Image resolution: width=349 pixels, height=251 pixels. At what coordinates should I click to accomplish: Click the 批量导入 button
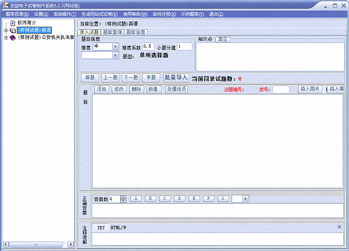[x=176, y=77]
